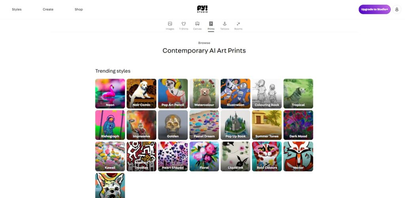Viewport: 405px width, 198px height.
Task: Open the Create menu
Action: click(x=48, y=9)
